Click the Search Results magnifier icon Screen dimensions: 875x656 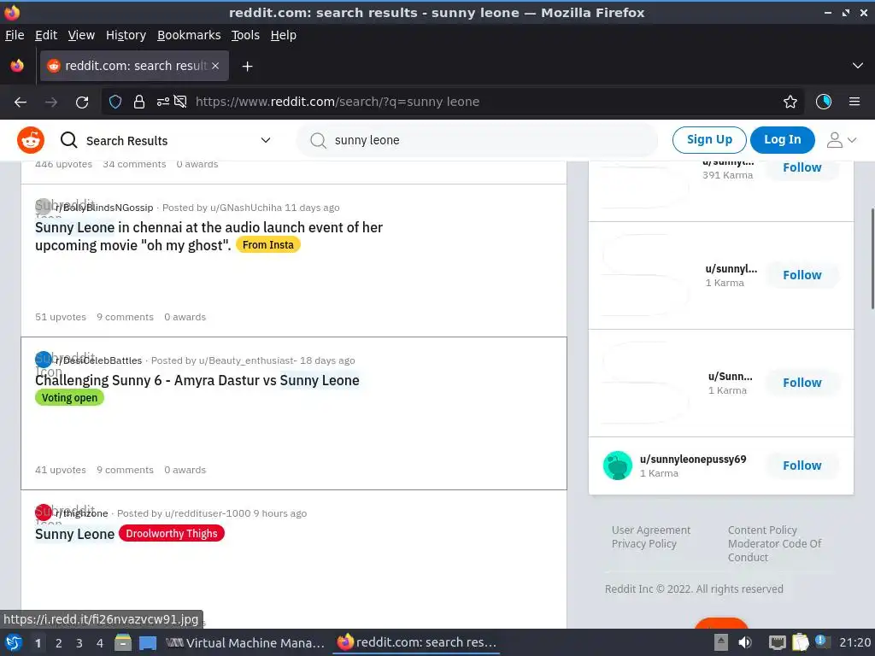[x=68, y=140]
